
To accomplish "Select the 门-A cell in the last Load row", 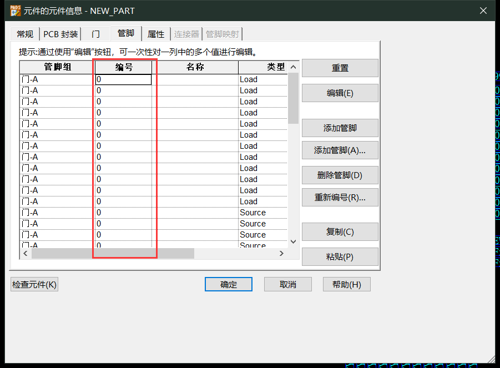I will coord(58,201).
